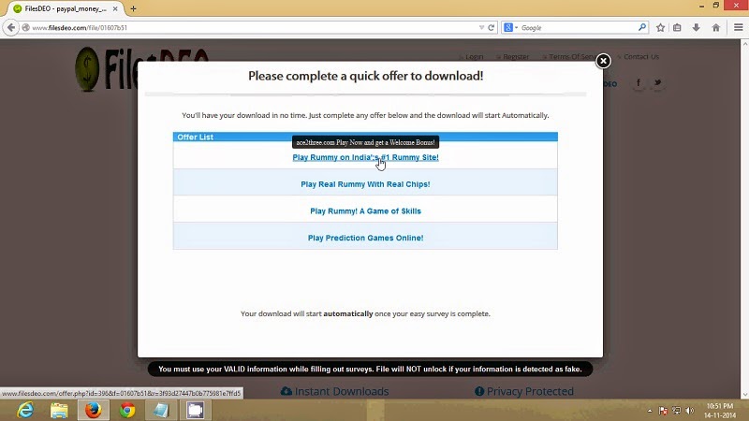The image size is (749, 421).
Task: Open the screen recorder taskbar app
Action: 196,410
